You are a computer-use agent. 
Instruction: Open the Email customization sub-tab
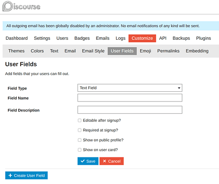click(x=70, y=51)
